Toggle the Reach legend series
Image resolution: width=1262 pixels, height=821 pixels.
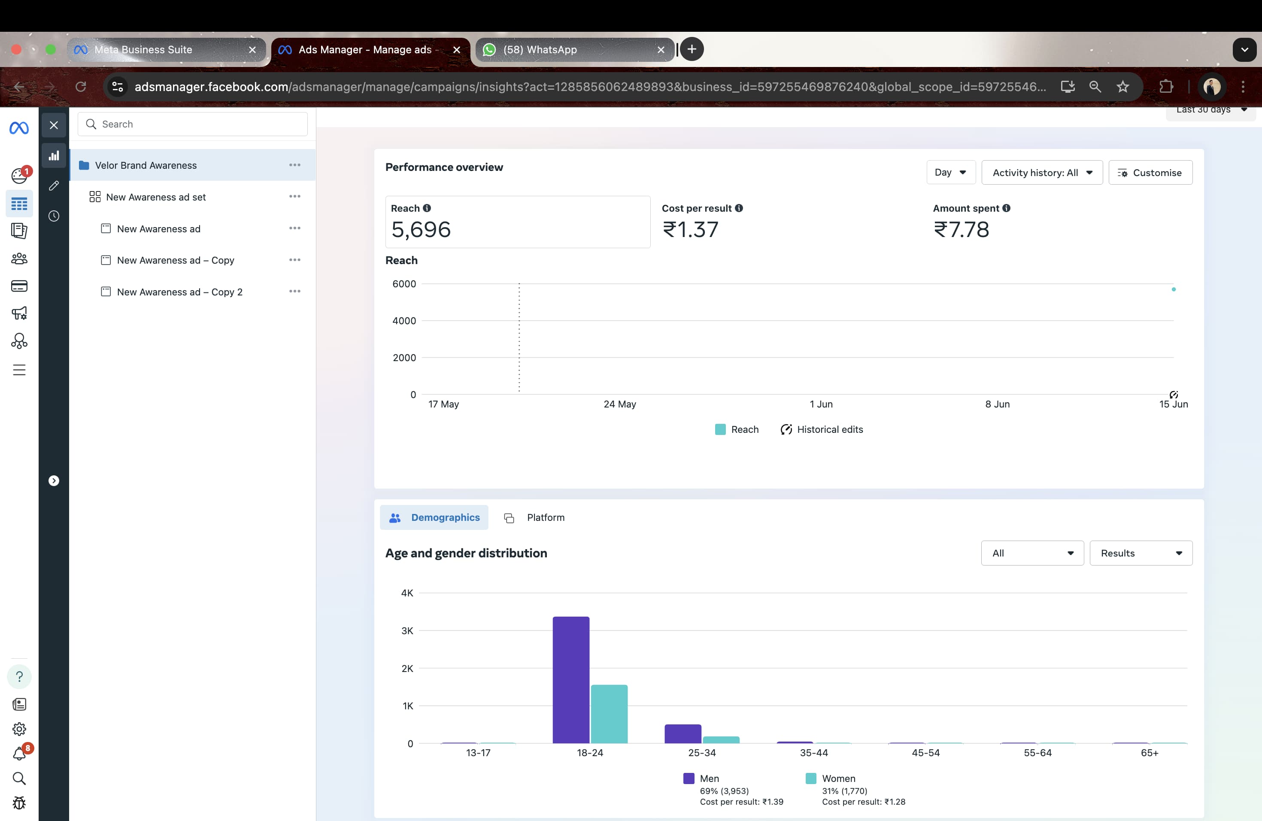pyautogui.click(x=737, y=429)
